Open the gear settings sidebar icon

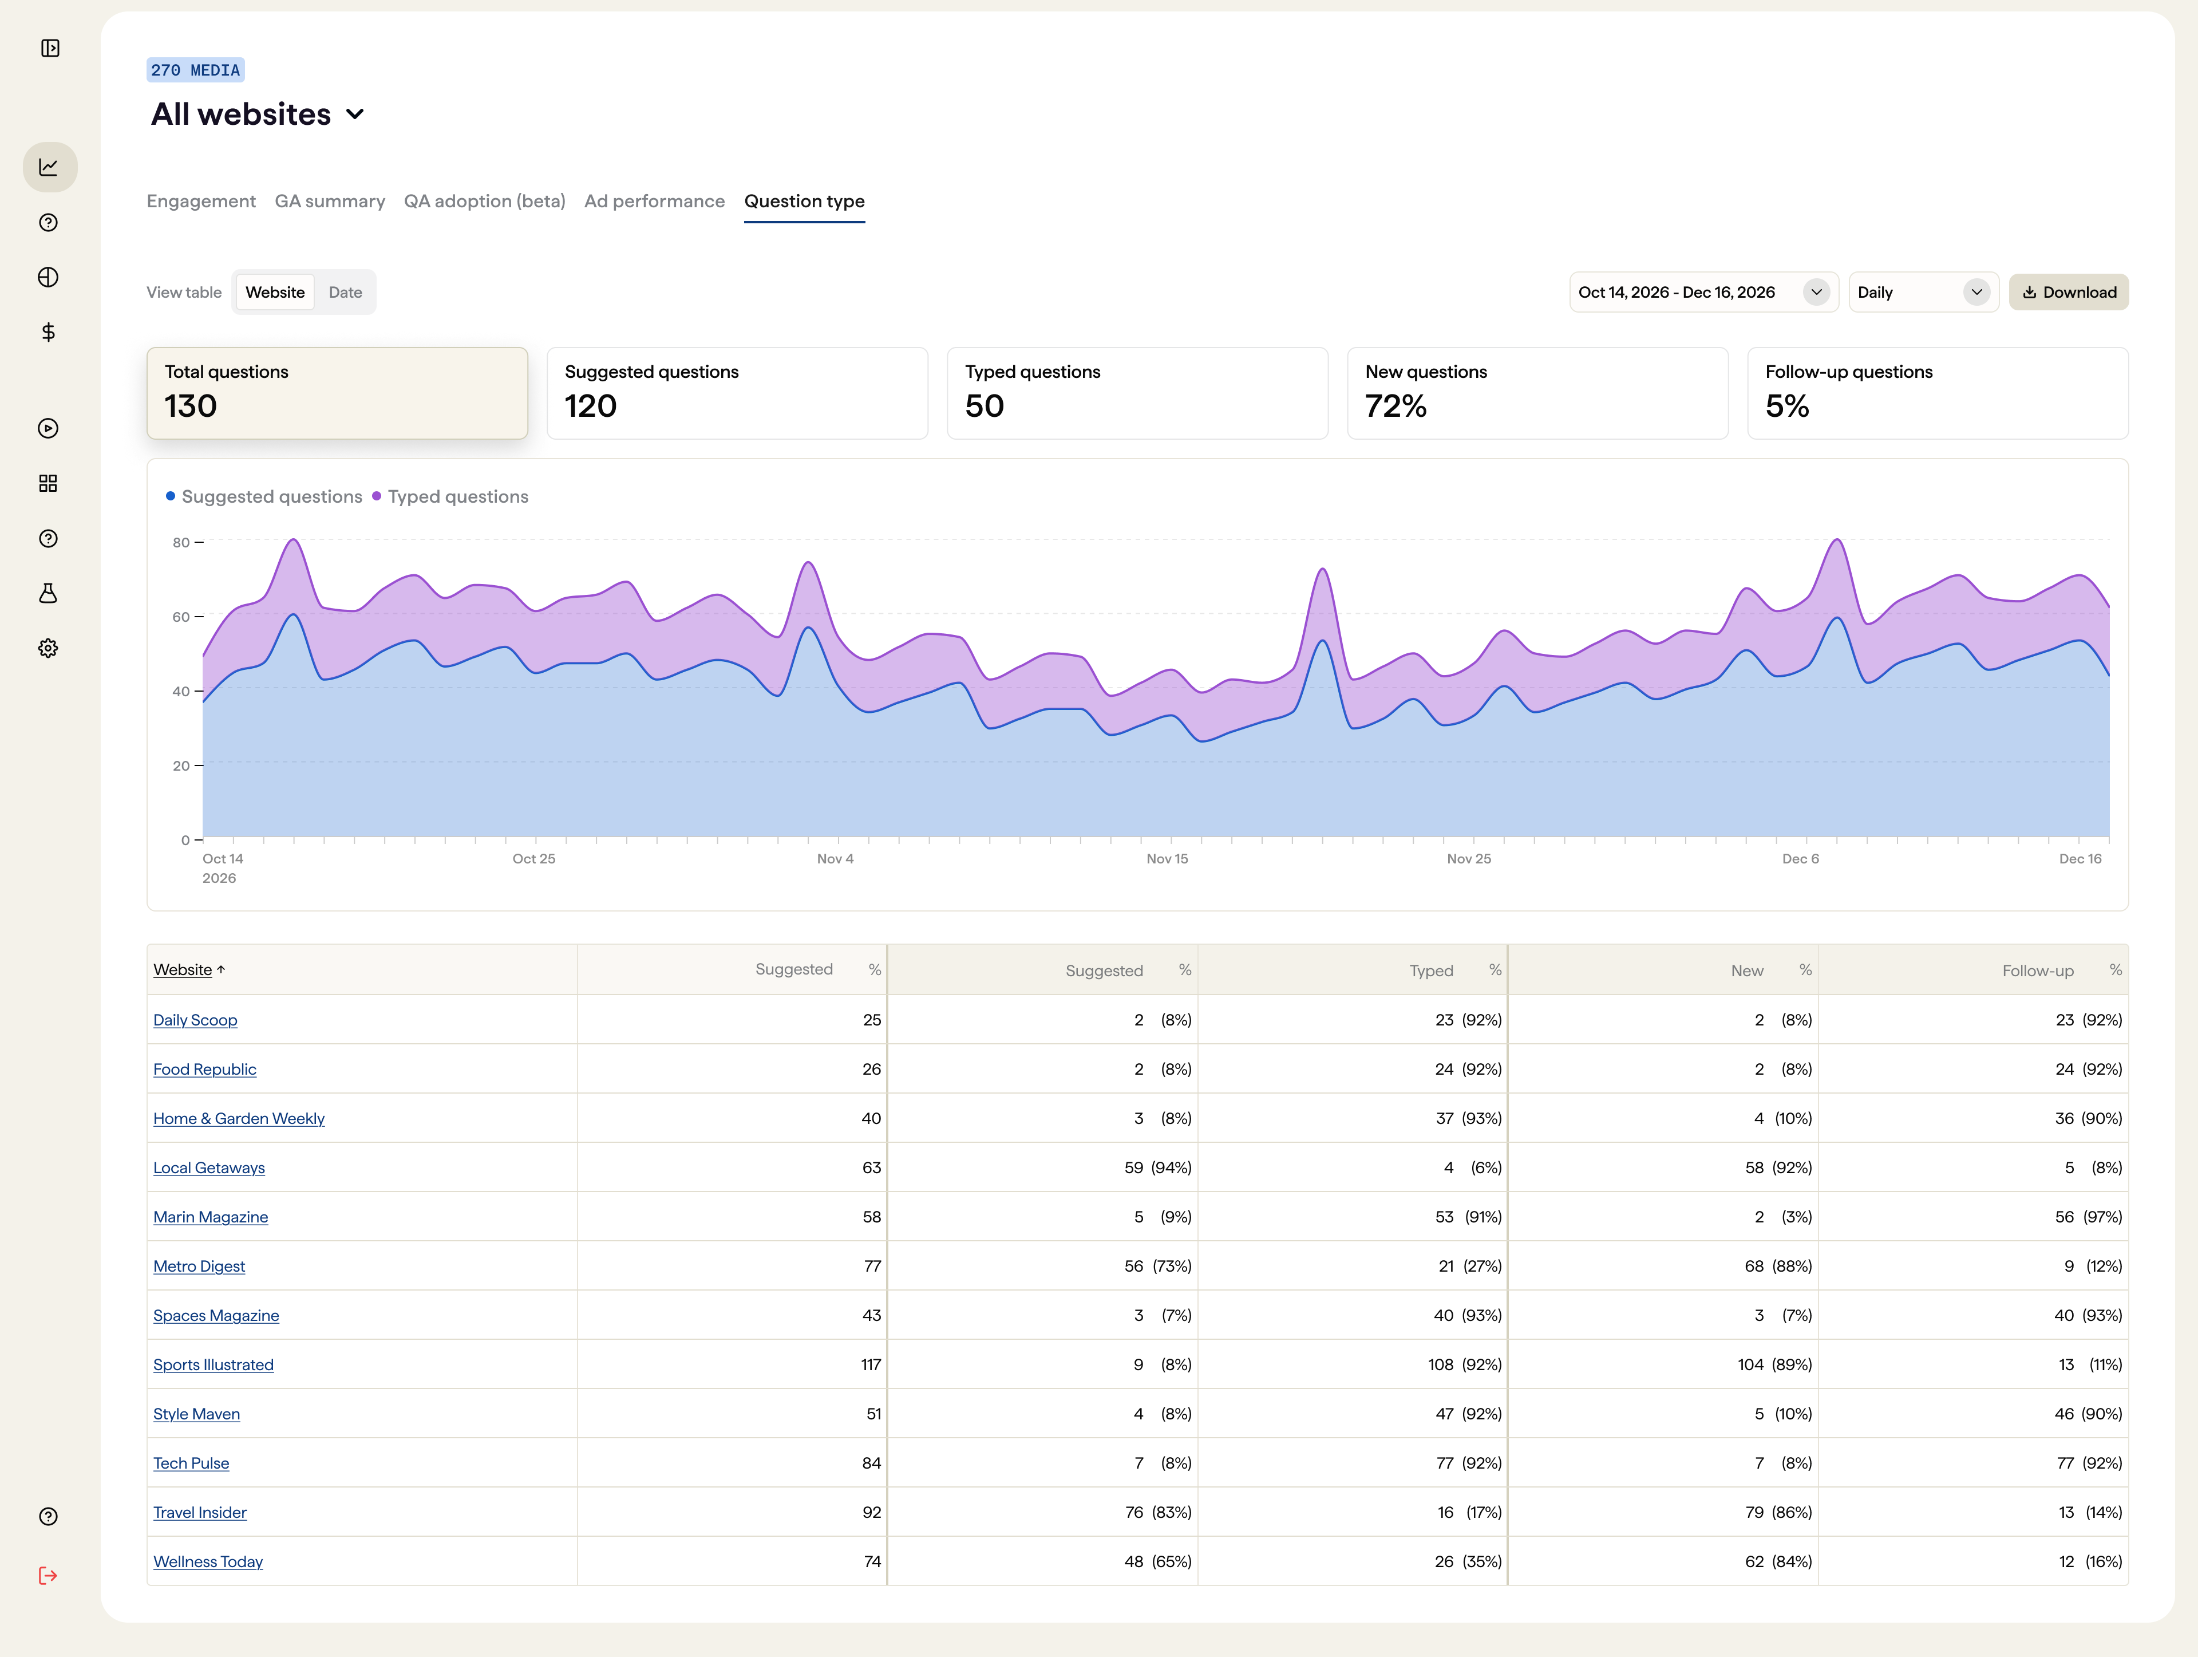pyautogui.click(x=48, y=648)
